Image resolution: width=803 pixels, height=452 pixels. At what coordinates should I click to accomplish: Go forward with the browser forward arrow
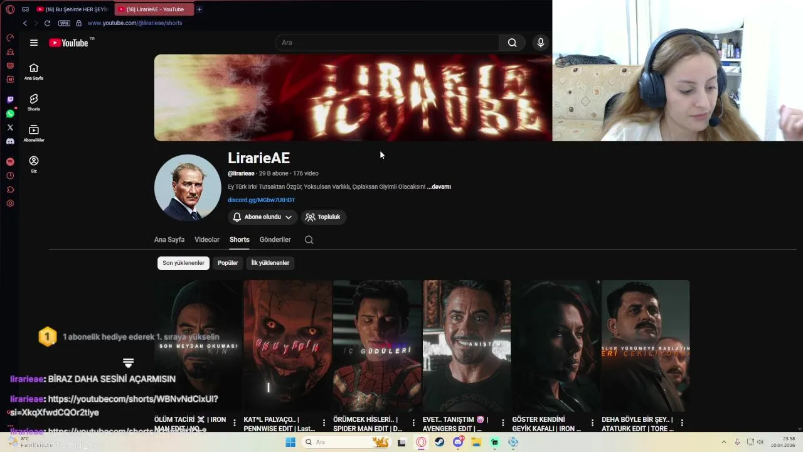pos(36,23)
